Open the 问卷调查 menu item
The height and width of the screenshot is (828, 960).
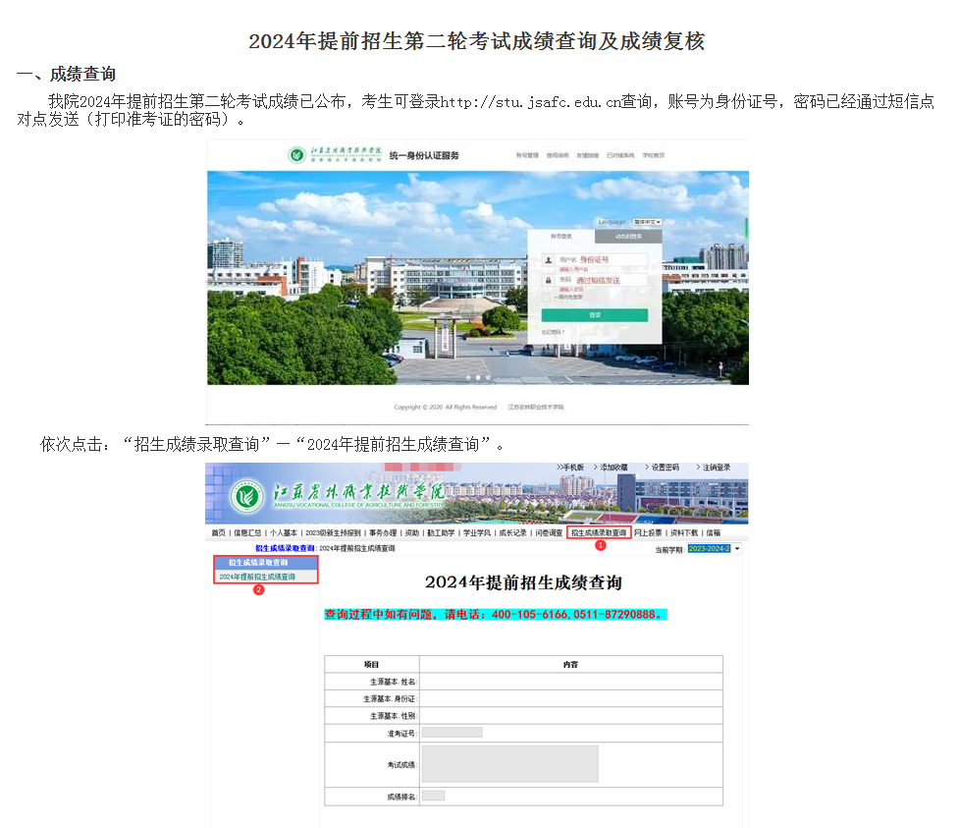tap(549, 532)
